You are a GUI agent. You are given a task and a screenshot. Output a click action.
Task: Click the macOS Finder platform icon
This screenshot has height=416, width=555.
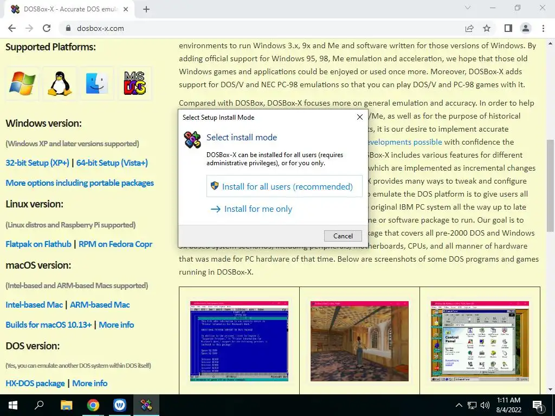[97, 83]
